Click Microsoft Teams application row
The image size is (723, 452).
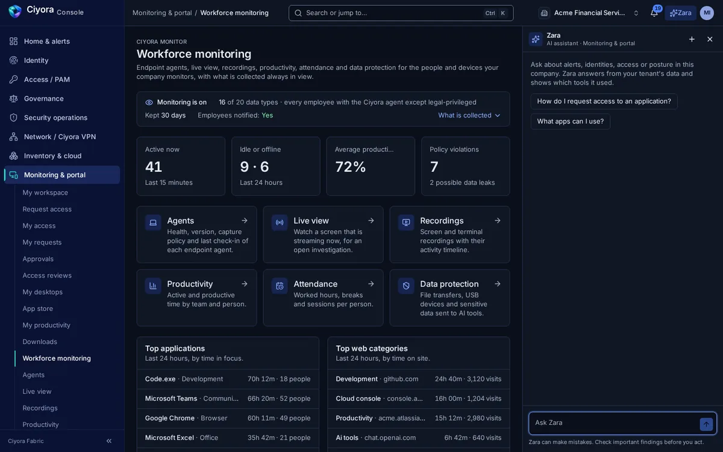click(228, 398)
